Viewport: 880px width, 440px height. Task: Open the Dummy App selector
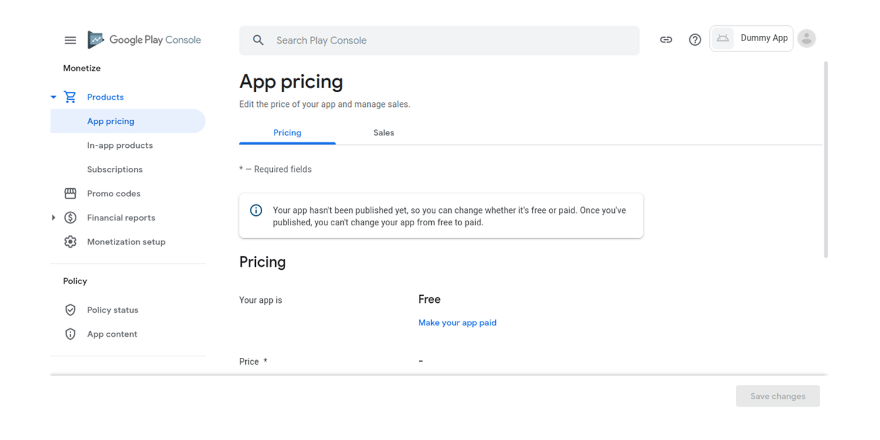pos(752,38)
